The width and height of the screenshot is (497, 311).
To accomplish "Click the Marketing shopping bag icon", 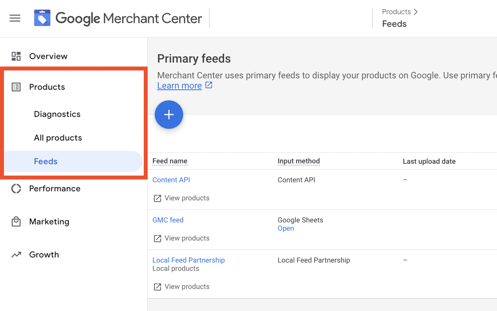I will tap(16, 222).
